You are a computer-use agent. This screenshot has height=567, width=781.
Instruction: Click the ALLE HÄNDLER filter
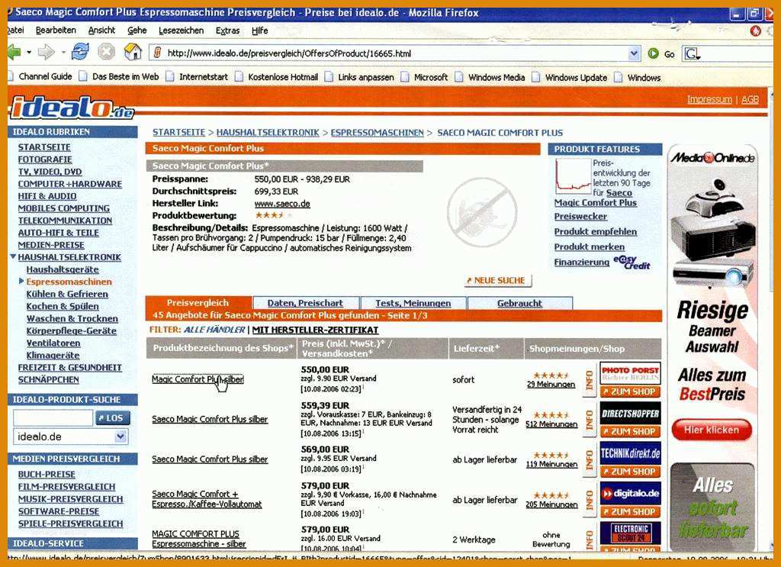pyautogui.click(x=214, y=330)
